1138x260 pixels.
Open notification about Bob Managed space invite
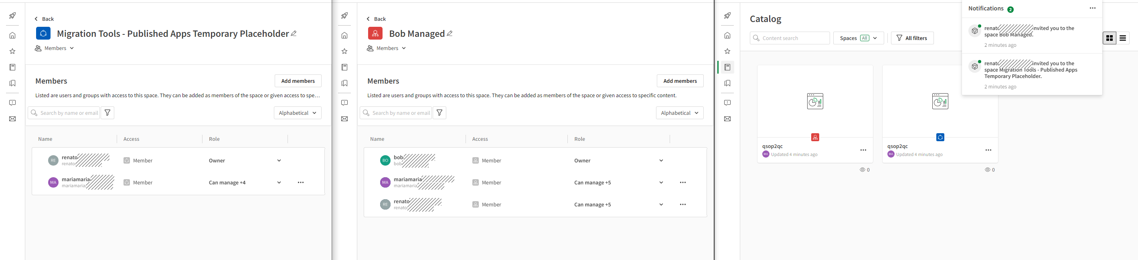coord(1032,36)
